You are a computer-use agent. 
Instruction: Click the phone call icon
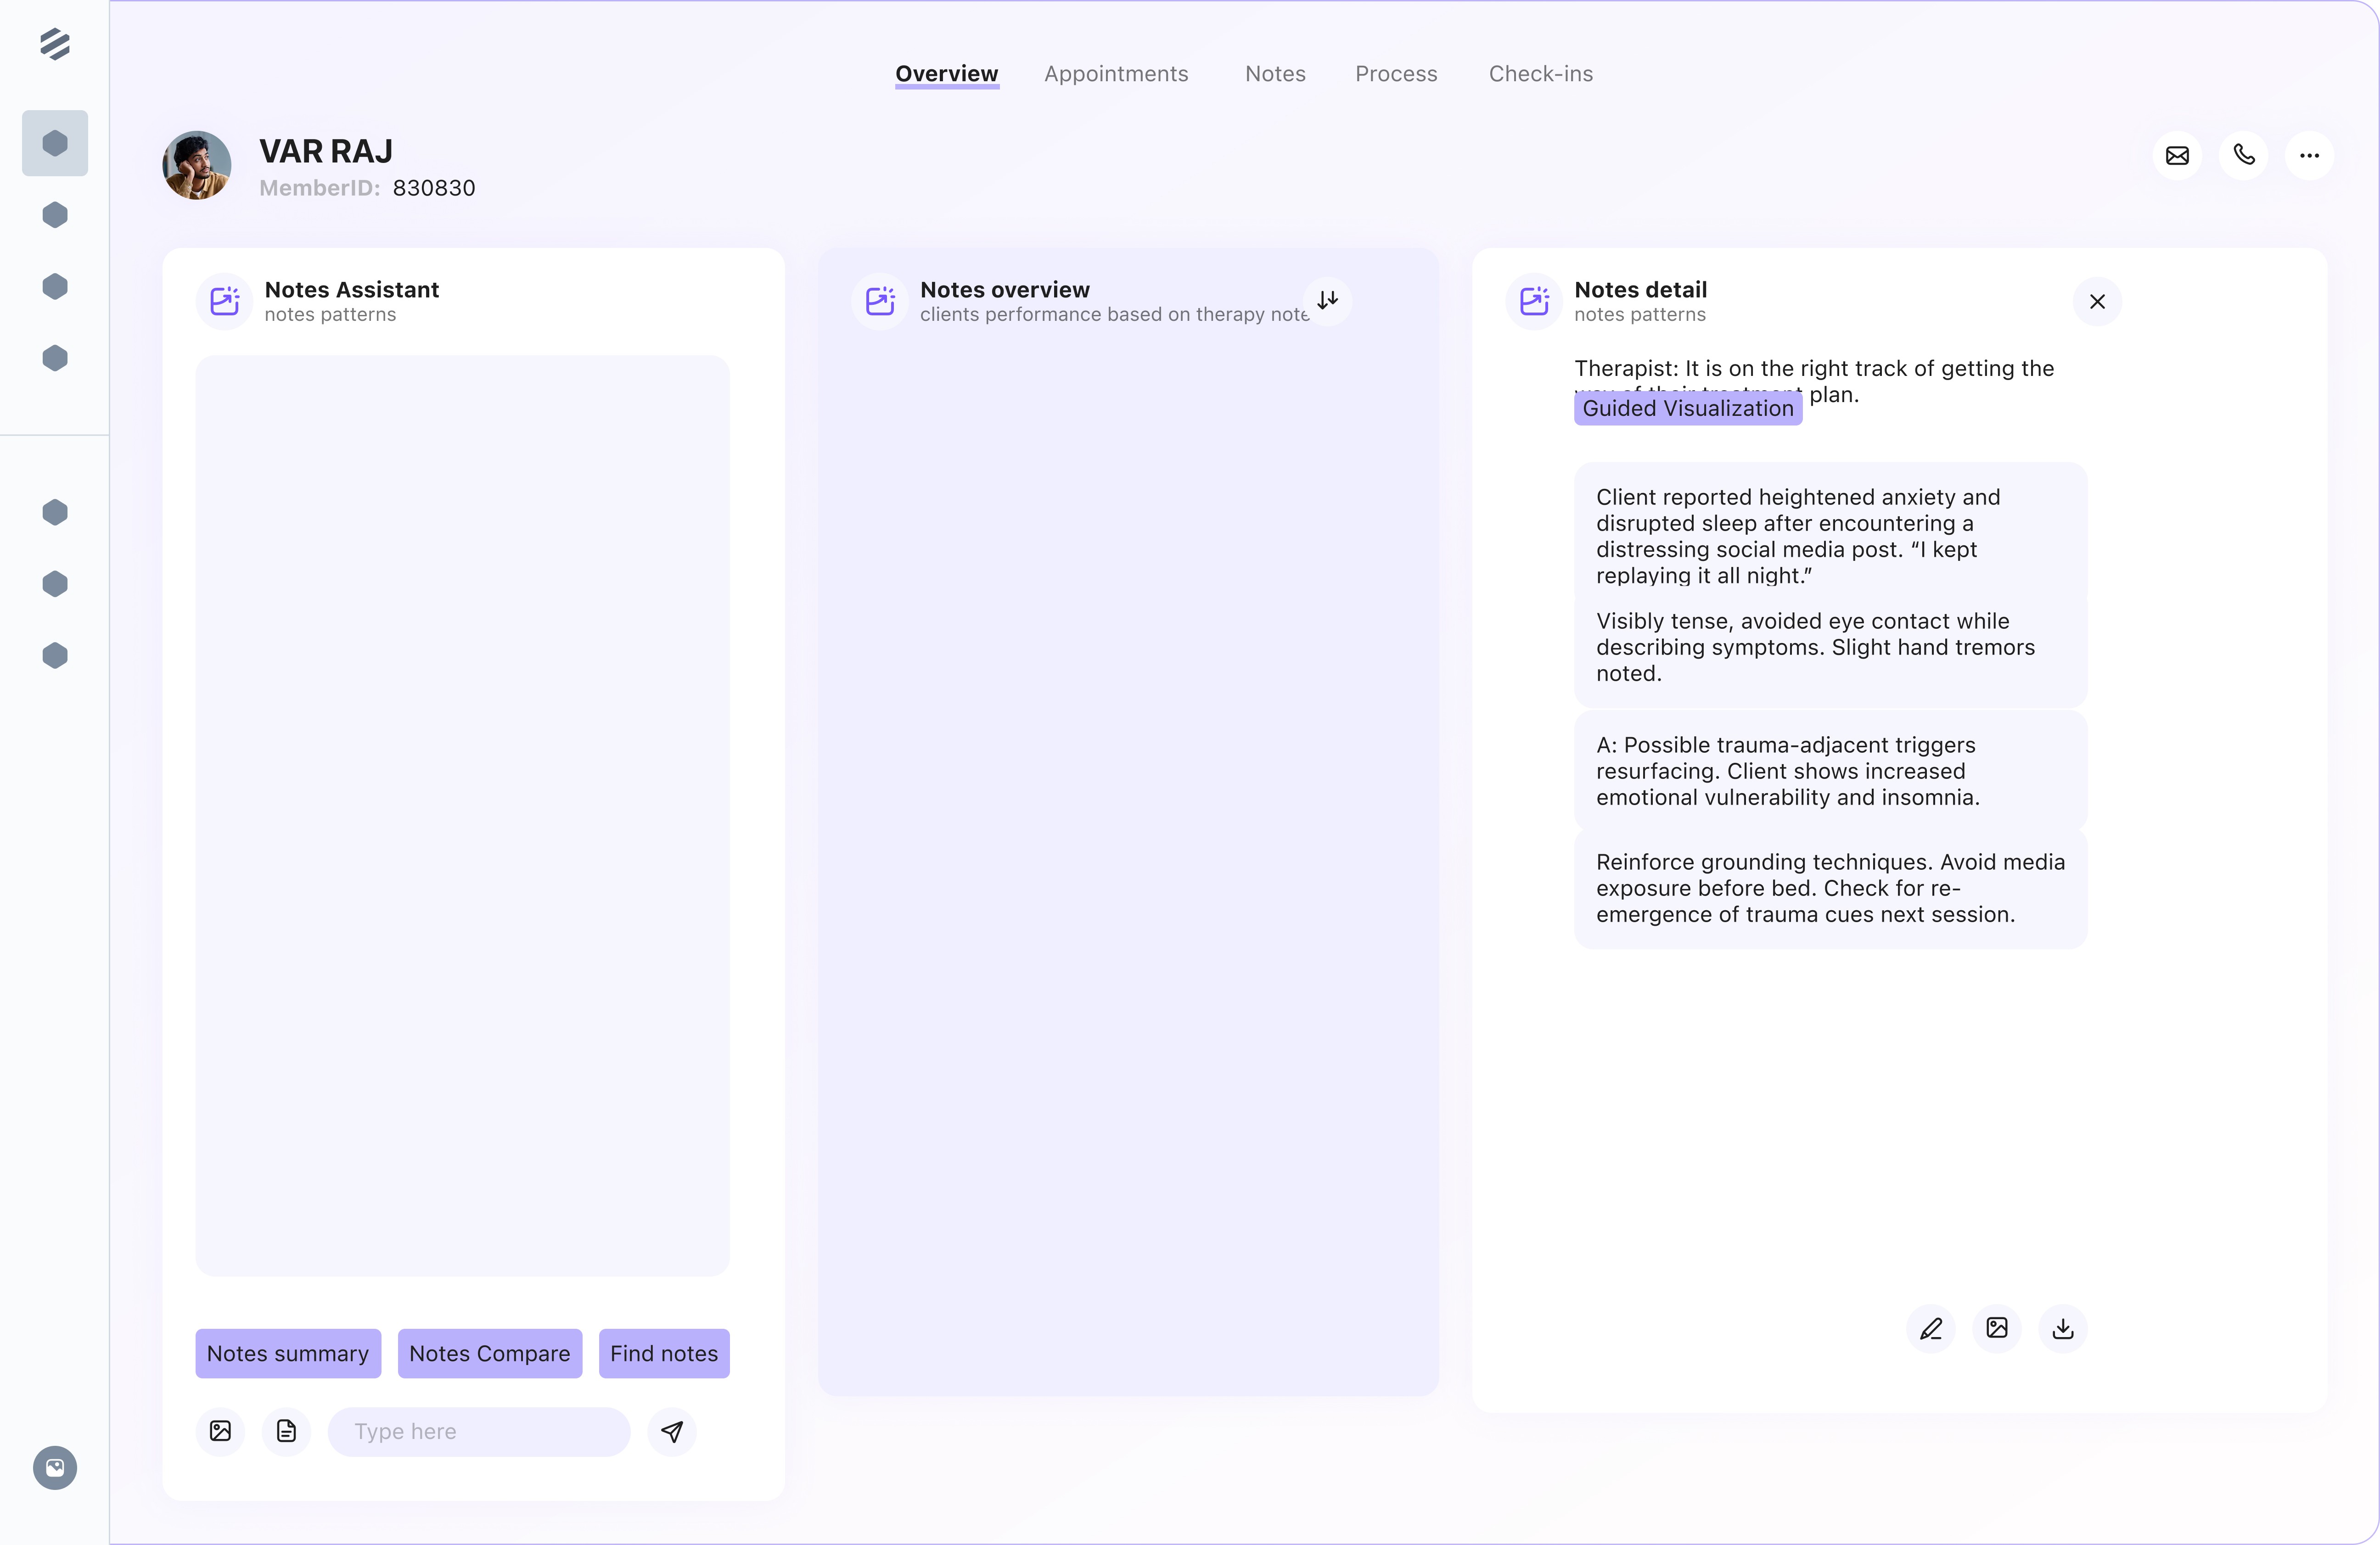click(2243, 156)
